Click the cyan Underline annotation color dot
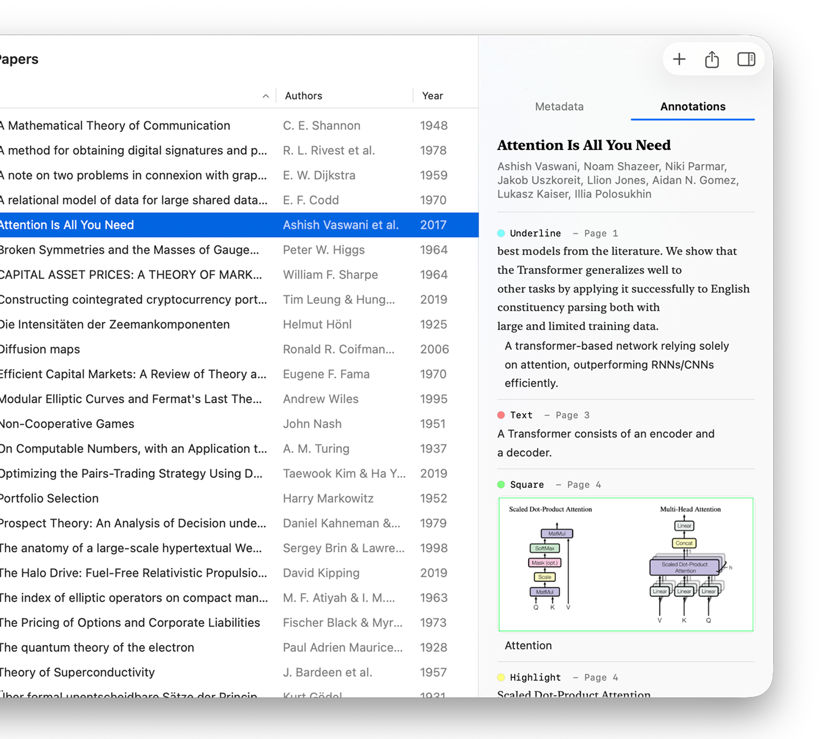 (501, 233)
